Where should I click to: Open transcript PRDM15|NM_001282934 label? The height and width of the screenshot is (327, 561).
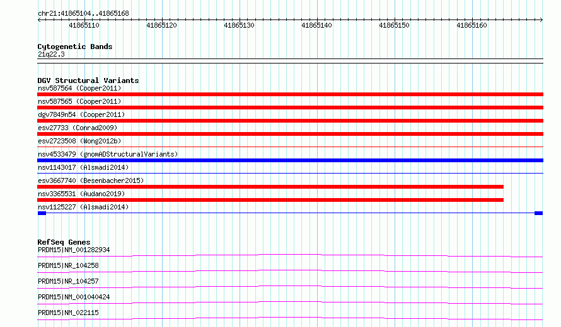[x=74, y=250]
